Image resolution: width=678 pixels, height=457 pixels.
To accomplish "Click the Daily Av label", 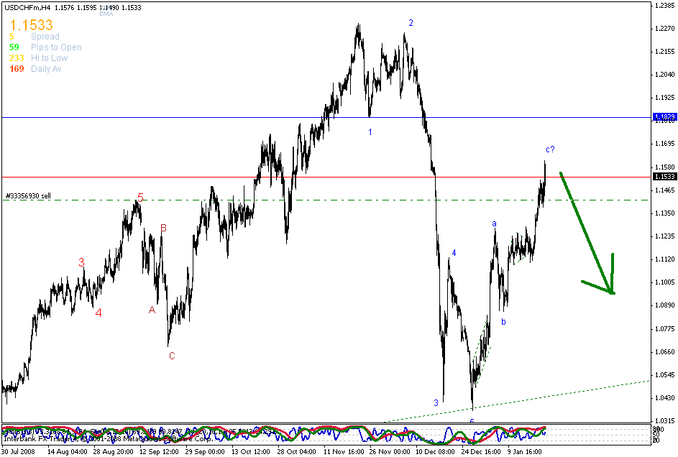I will pyautogui.click(x=46, y=69).
